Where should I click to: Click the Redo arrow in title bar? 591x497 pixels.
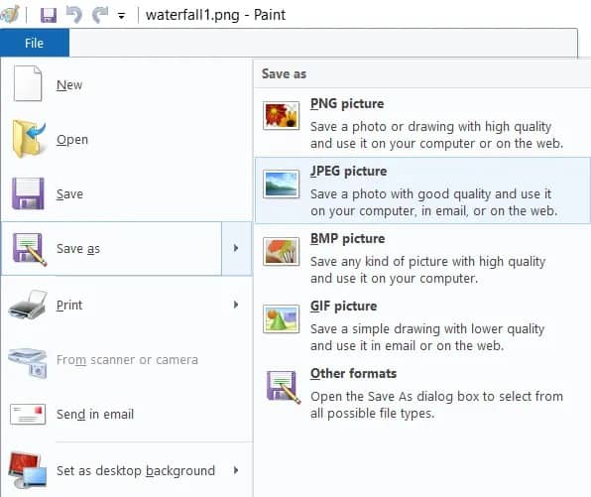100,15
